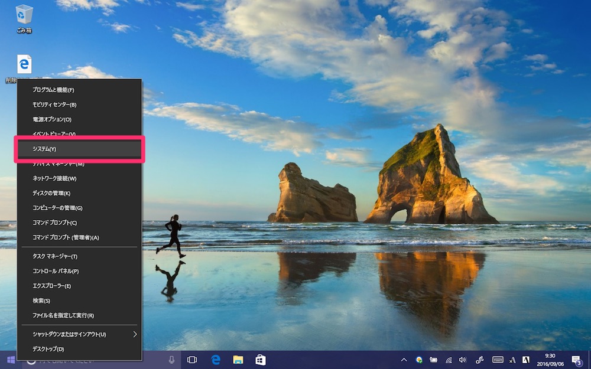The image size is (591, 369).
Task: Launch コマンド プロンプト (管理者)(A)
Action: [80, 237]
